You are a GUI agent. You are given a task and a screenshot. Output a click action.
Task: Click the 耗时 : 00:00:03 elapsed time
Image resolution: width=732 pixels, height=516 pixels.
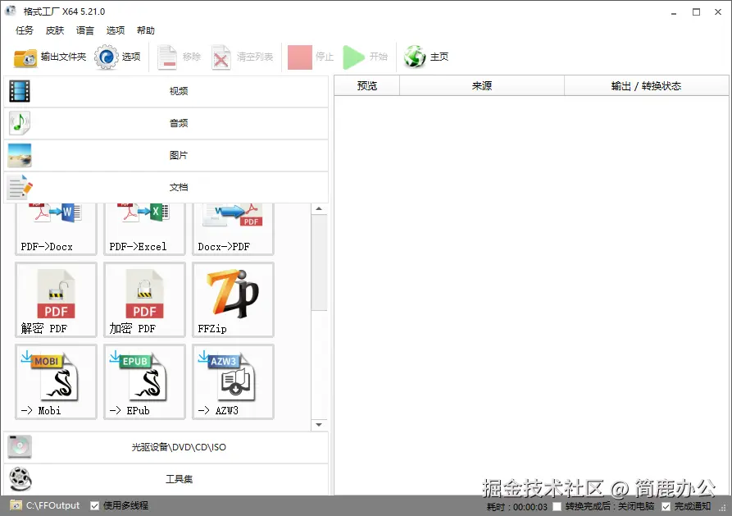pos(516,507)
